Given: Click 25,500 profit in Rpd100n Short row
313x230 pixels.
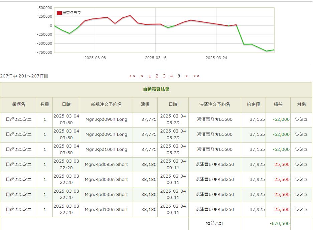Looking at the screenshot, I should pyautogui.click(x=282, y=209).
